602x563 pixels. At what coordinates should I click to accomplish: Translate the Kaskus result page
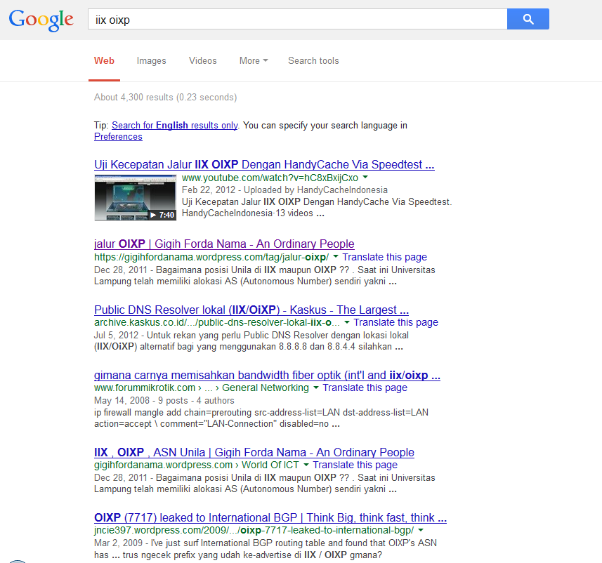click(395, 322)
